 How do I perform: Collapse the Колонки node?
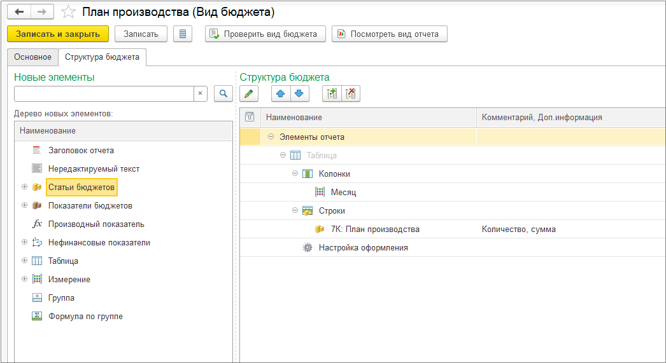point(295,174)
